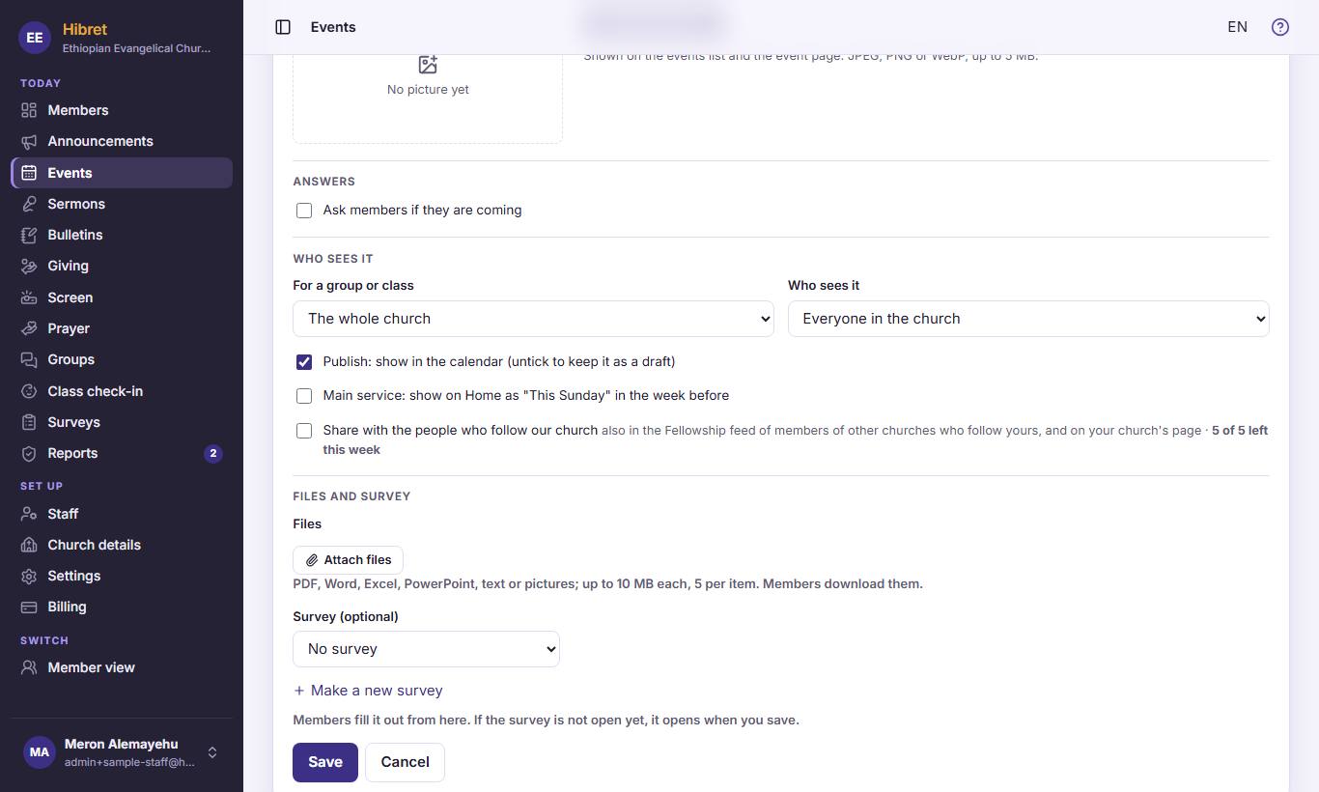Open the Survey (optional) dropdown
Image resolution: width=1319 pixels, height=792 pixels.
pos(426,649)
